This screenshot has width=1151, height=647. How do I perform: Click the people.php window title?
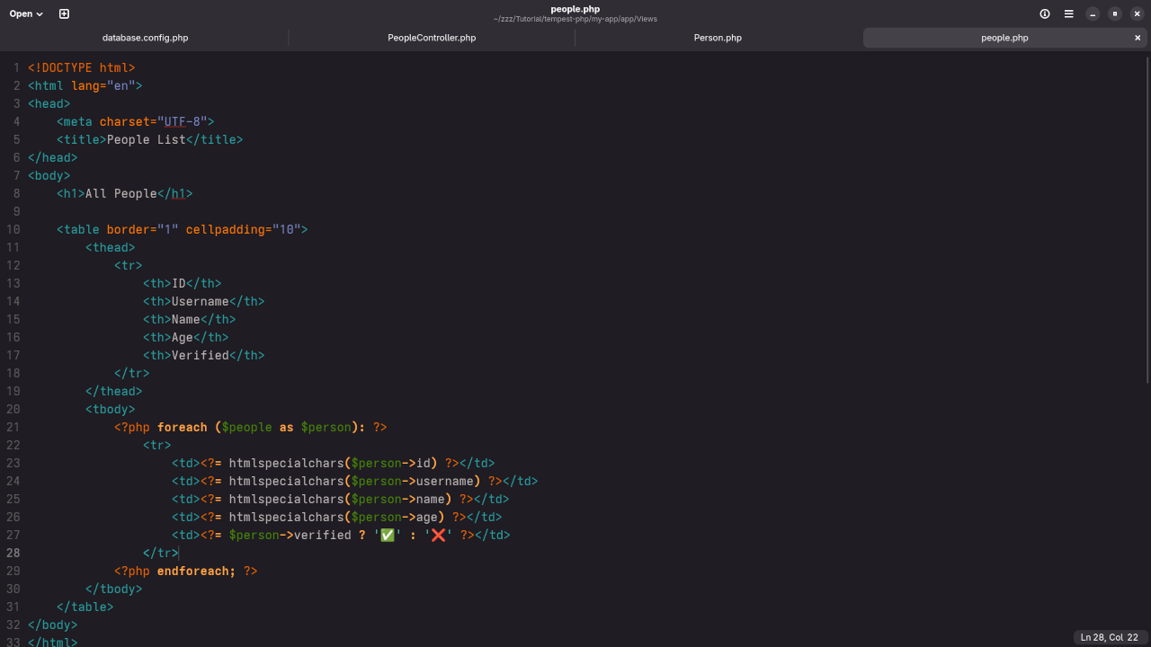tap(575, 9)
